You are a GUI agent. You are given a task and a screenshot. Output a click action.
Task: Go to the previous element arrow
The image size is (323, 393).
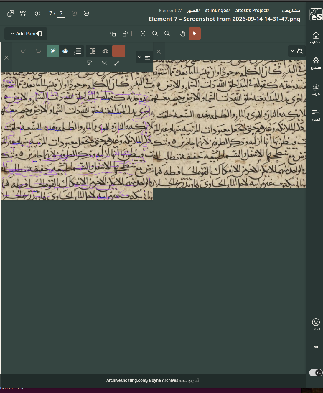point(86,13)
